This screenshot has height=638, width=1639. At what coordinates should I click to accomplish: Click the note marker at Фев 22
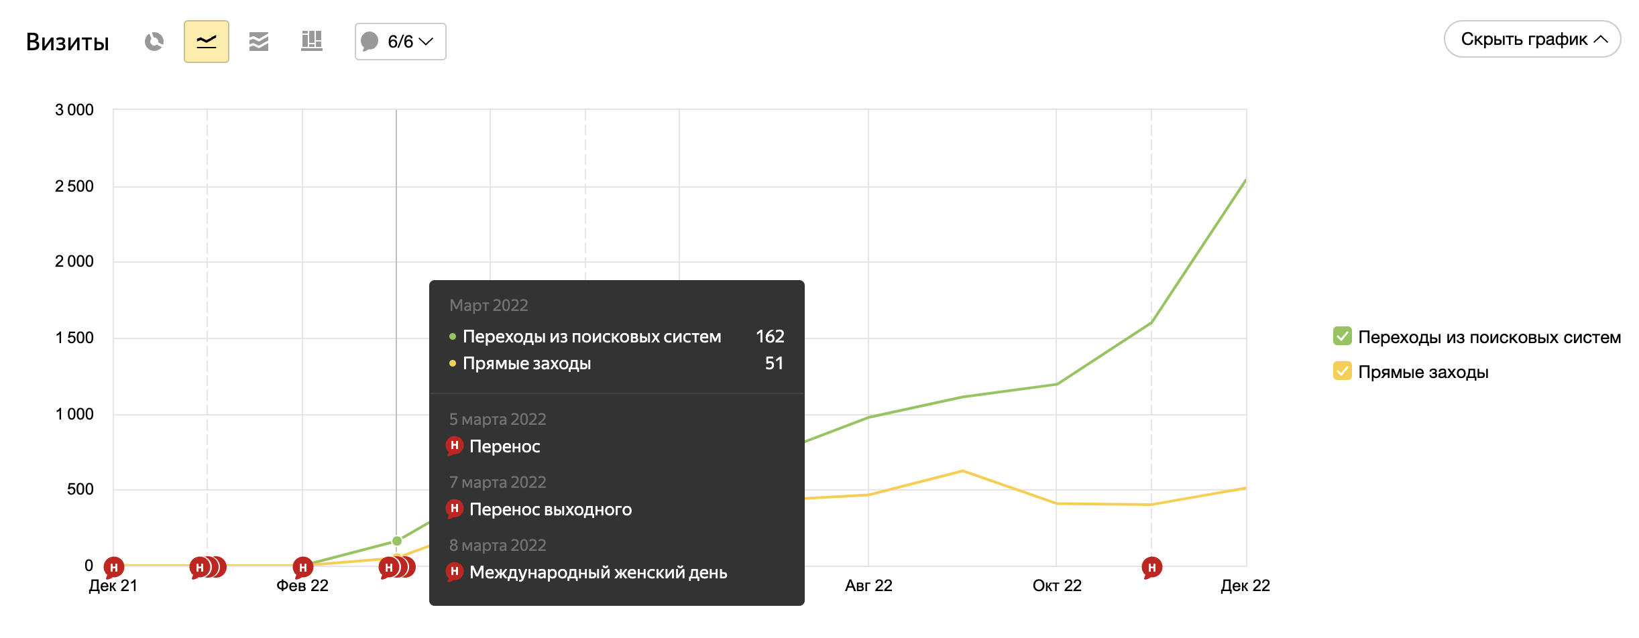pos(303,568)
